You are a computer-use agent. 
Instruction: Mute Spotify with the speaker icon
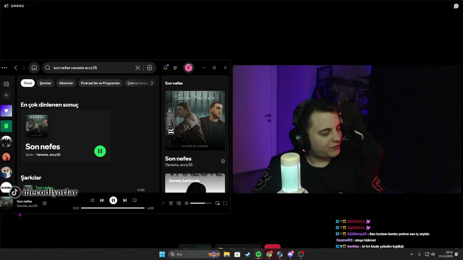(186, 203)
